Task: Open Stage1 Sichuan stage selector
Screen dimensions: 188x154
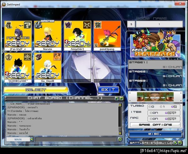Action: coord(155,64)
